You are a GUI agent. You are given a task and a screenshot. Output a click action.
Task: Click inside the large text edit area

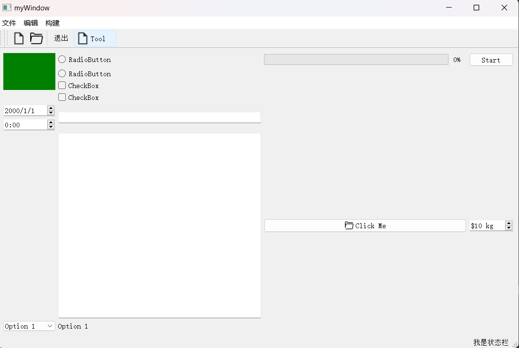(159, 225)
